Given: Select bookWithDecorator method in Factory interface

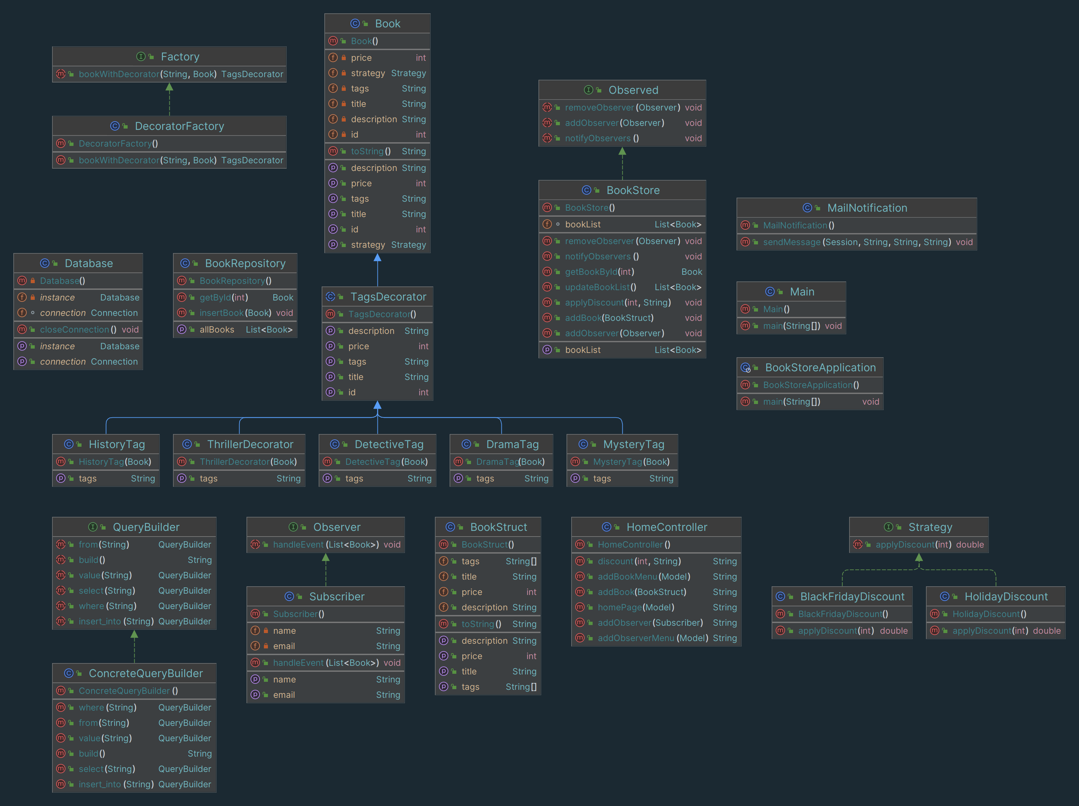Looking at the screenshot, I should [x=169, y=74].
